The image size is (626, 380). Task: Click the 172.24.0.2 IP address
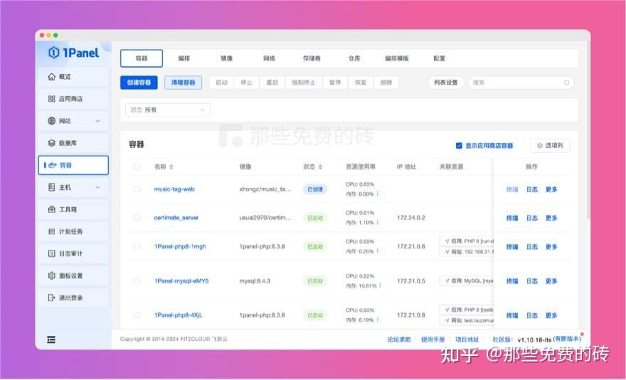(x=411, y=218)
